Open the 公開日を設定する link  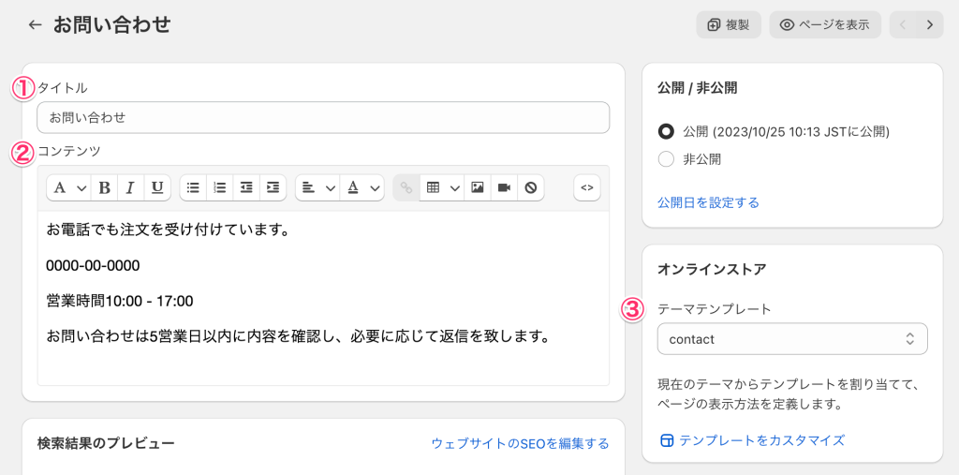coord(708,202)
